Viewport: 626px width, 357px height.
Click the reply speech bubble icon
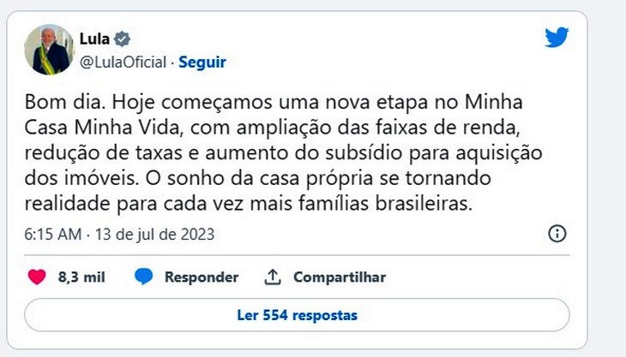[x=144, y=277]
